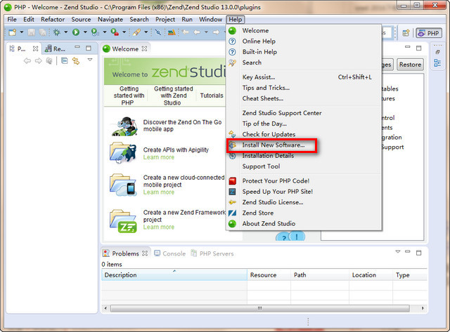Viewport: 450px width, 332px height.
Task: Open the File menu
Action: click(12, 20)
